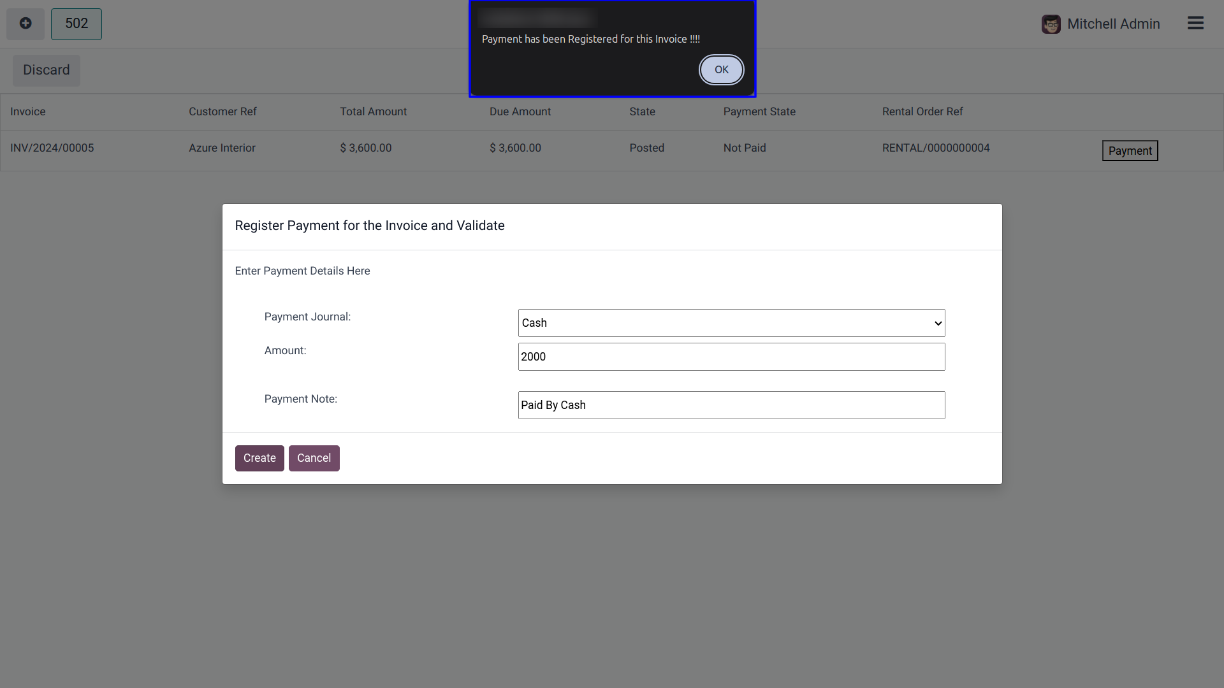Click the plus circle icon at top left
Image resolution: width=1224 pixels, height=688 pixels.
coord(25,24)
